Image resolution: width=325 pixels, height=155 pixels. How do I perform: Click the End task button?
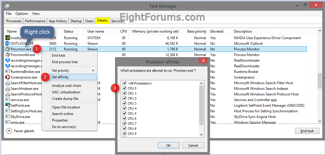point(307,131)
